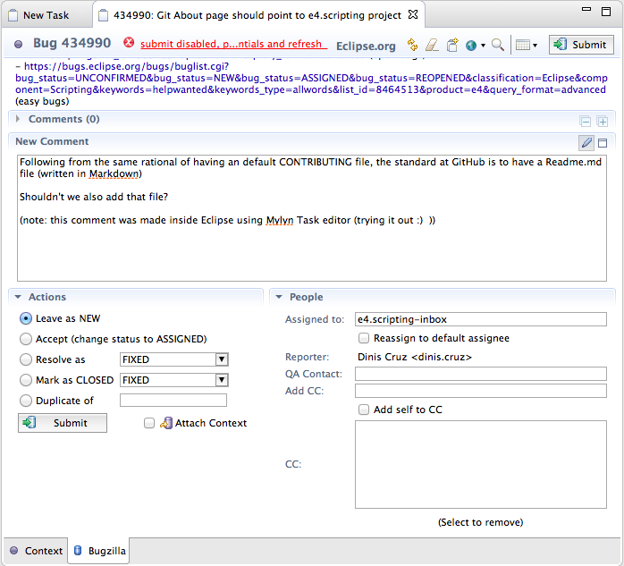Select the Mark as CLOSED radio button
The image size is (624, 566).
25,380
